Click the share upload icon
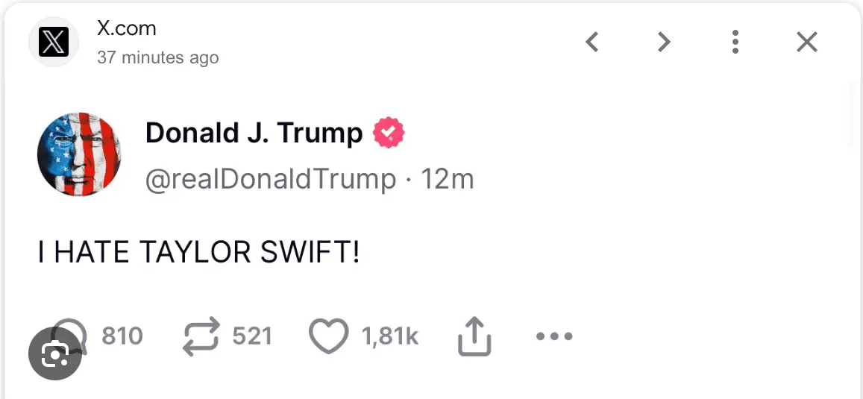Screen dimensions: 863x399 click(x=474, y=336)
